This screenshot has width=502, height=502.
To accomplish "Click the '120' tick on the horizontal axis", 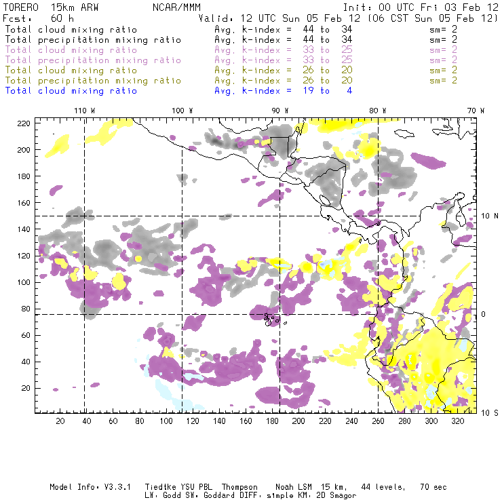I will [193, 421].
